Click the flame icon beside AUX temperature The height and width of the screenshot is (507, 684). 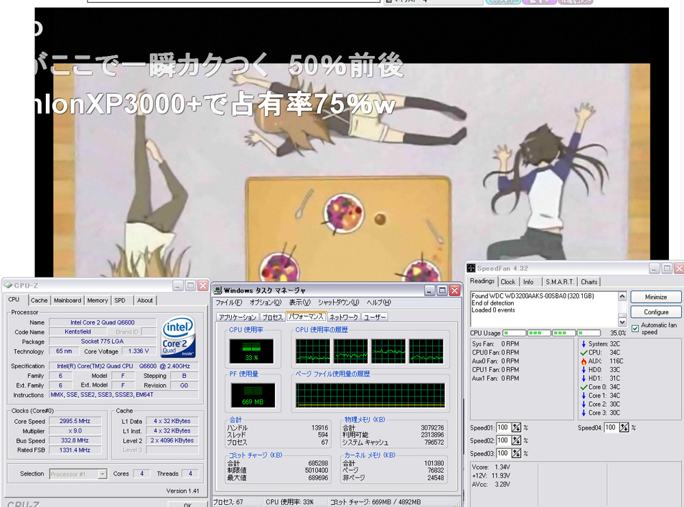coord(583,361)
